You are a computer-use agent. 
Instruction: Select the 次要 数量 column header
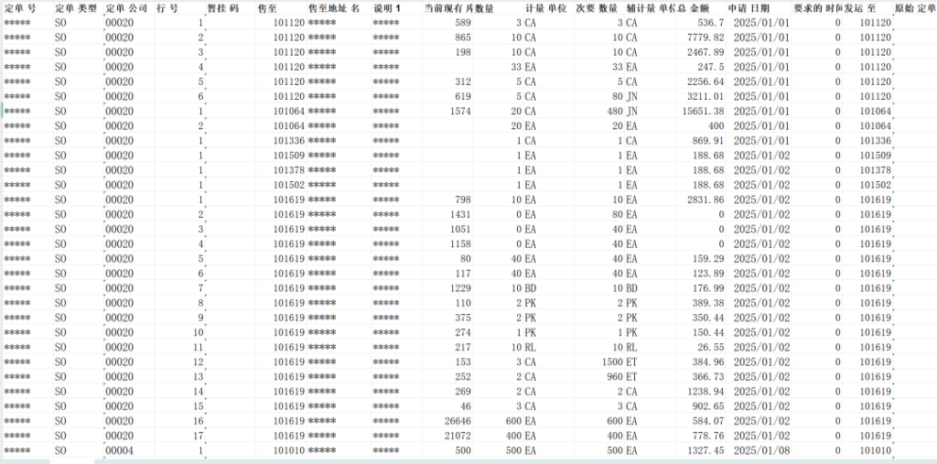click(x=597, y=8)
